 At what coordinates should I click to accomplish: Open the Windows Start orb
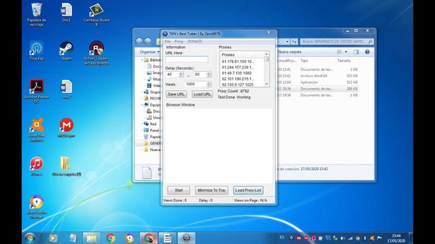30,238
